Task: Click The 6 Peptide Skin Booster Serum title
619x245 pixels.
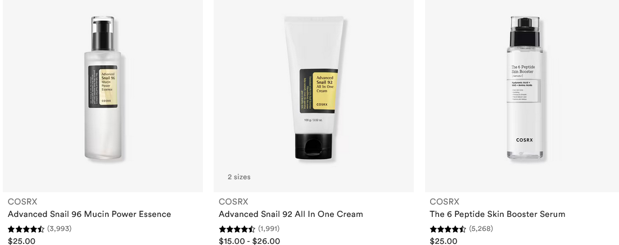Action: coord(498,214)
